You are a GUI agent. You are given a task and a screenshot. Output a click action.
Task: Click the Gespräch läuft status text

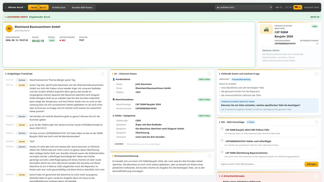pos(311,7)
